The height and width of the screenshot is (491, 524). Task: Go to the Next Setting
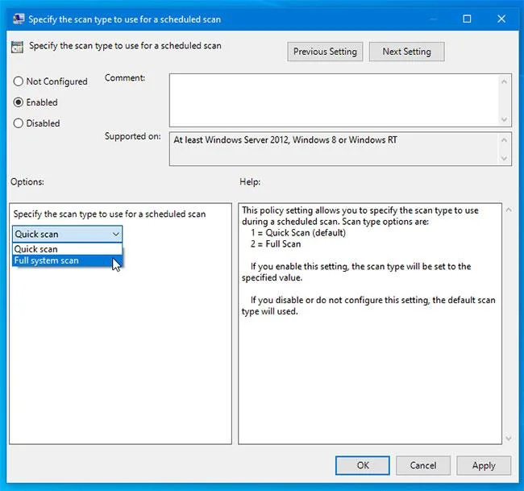coord(406,52)
